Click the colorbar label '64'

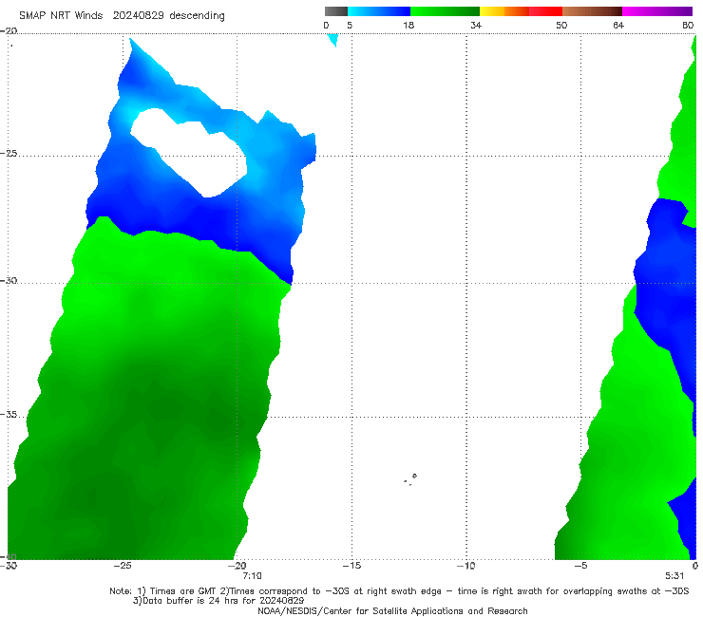(618, 26)
